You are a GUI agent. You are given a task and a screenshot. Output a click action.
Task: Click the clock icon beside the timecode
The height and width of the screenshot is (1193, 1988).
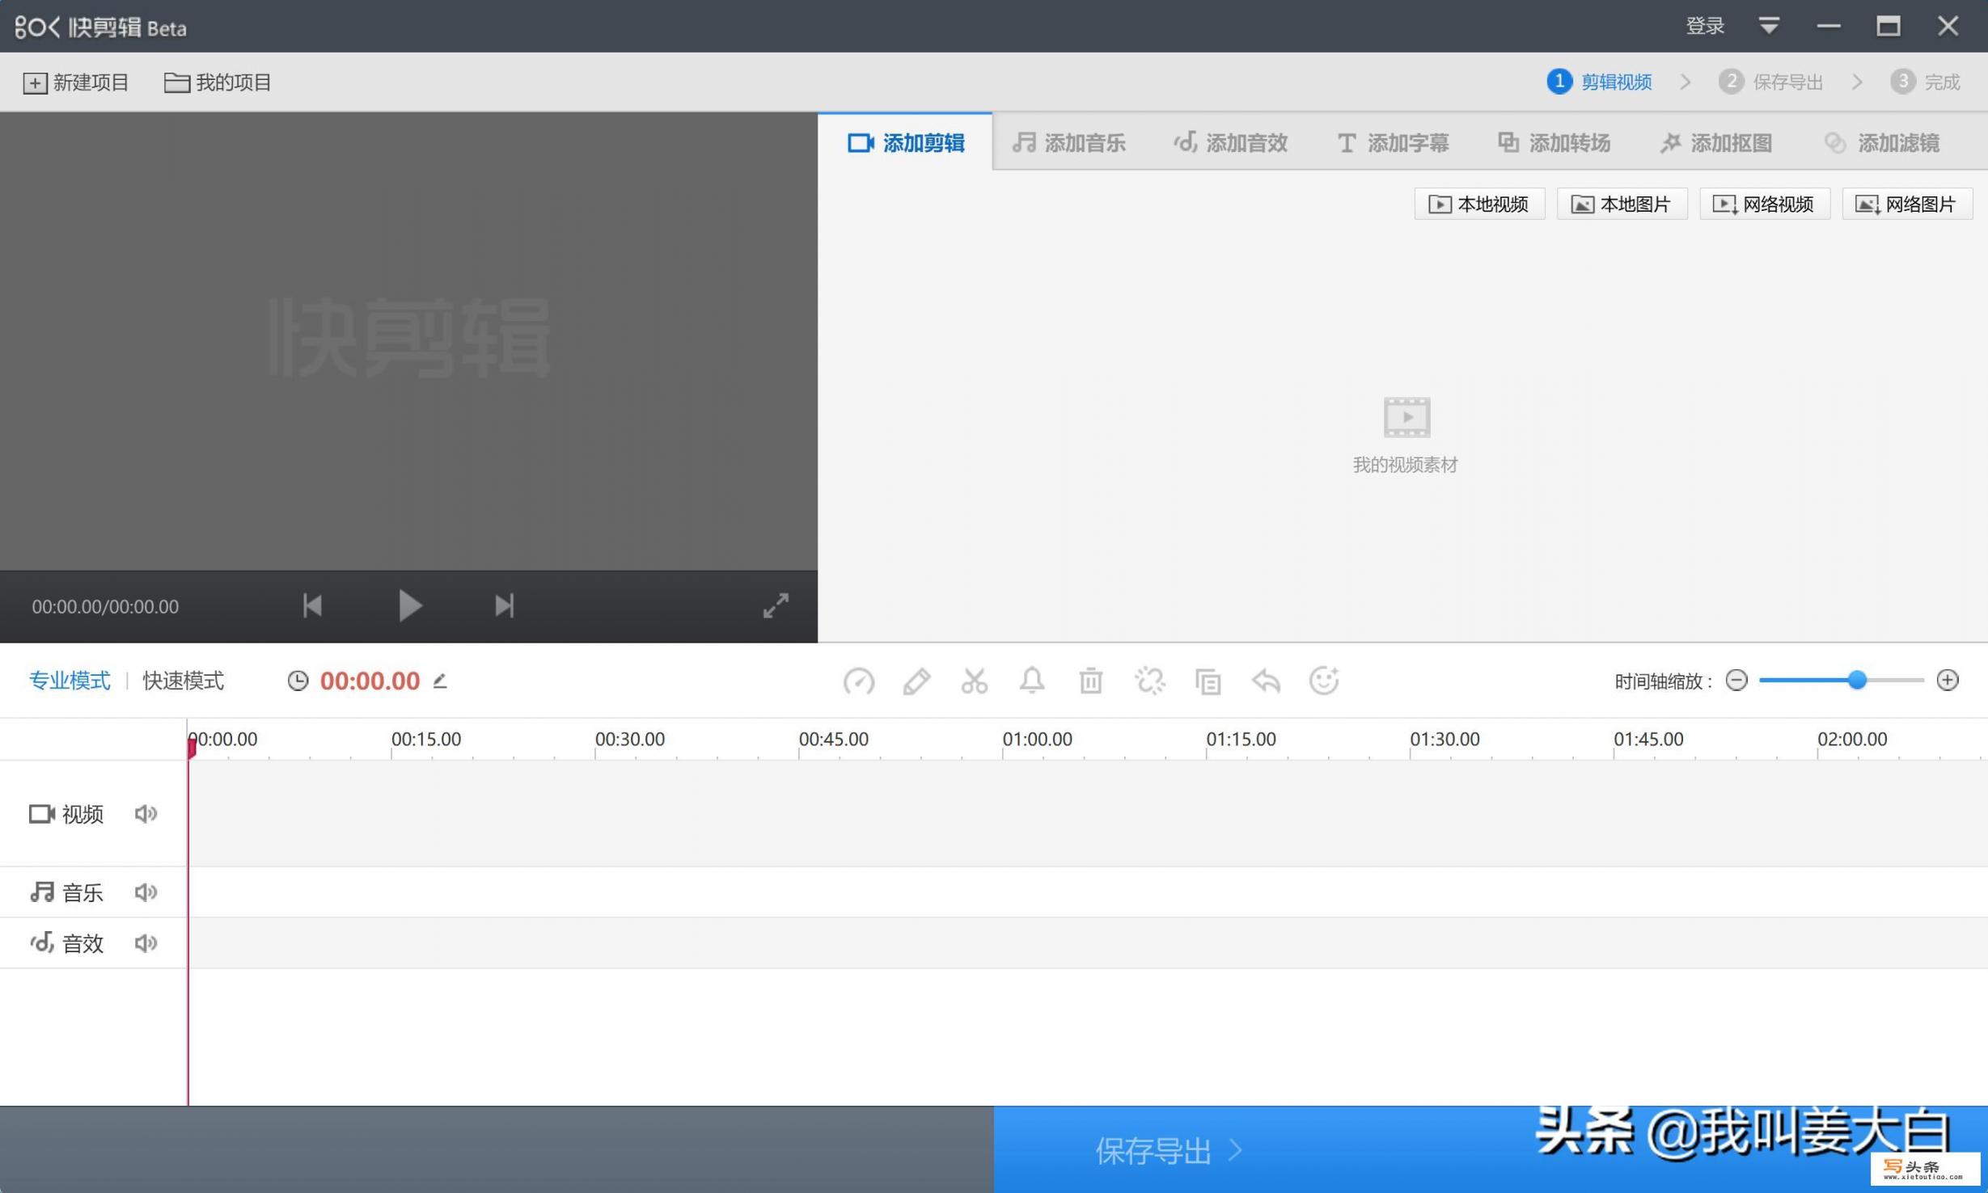point(298,681)
